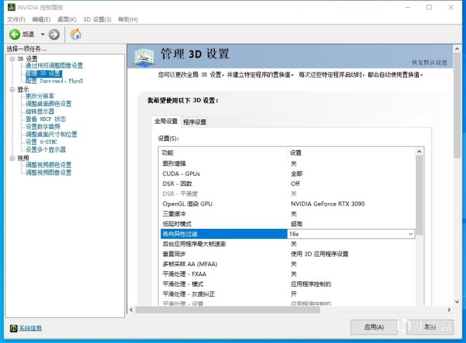Open 设置数字音频 task
The image size is (466, 343).
(43, 127)
